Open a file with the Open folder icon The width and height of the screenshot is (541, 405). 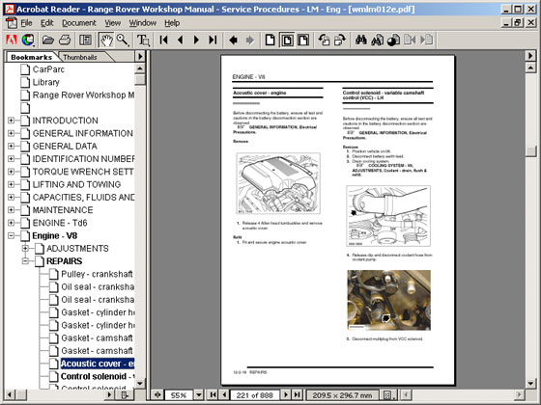tap(48, 40)
